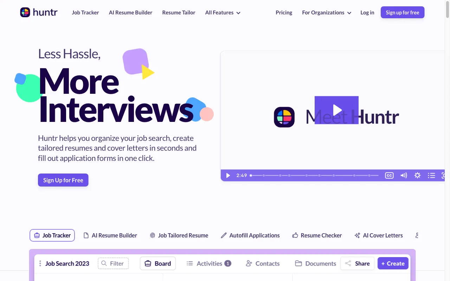Viewport: 450px width, 281px height.
Task: Select the Autofill Applications feature tab
Action: [250, 235]
